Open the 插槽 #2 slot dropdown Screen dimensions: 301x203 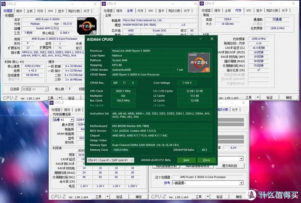coord(63,120)
